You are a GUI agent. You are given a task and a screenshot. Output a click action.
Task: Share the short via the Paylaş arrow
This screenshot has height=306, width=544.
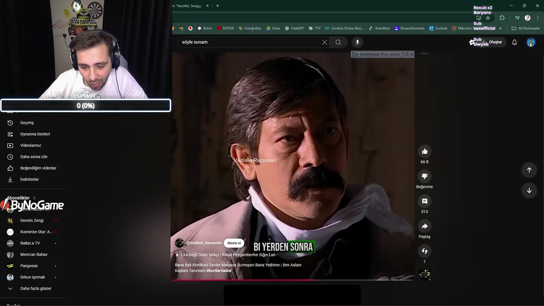click(424, 226)
